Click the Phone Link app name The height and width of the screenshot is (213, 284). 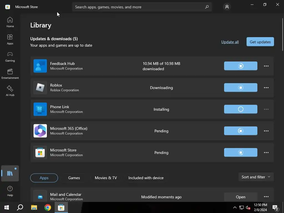pyautogui.click(x=60, y=107)
